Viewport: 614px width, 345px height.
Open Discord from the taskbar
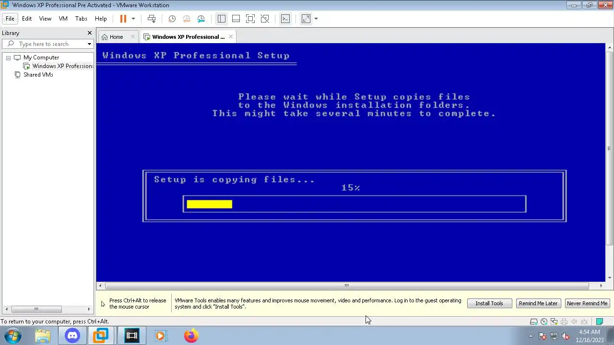tap(72, 336)
